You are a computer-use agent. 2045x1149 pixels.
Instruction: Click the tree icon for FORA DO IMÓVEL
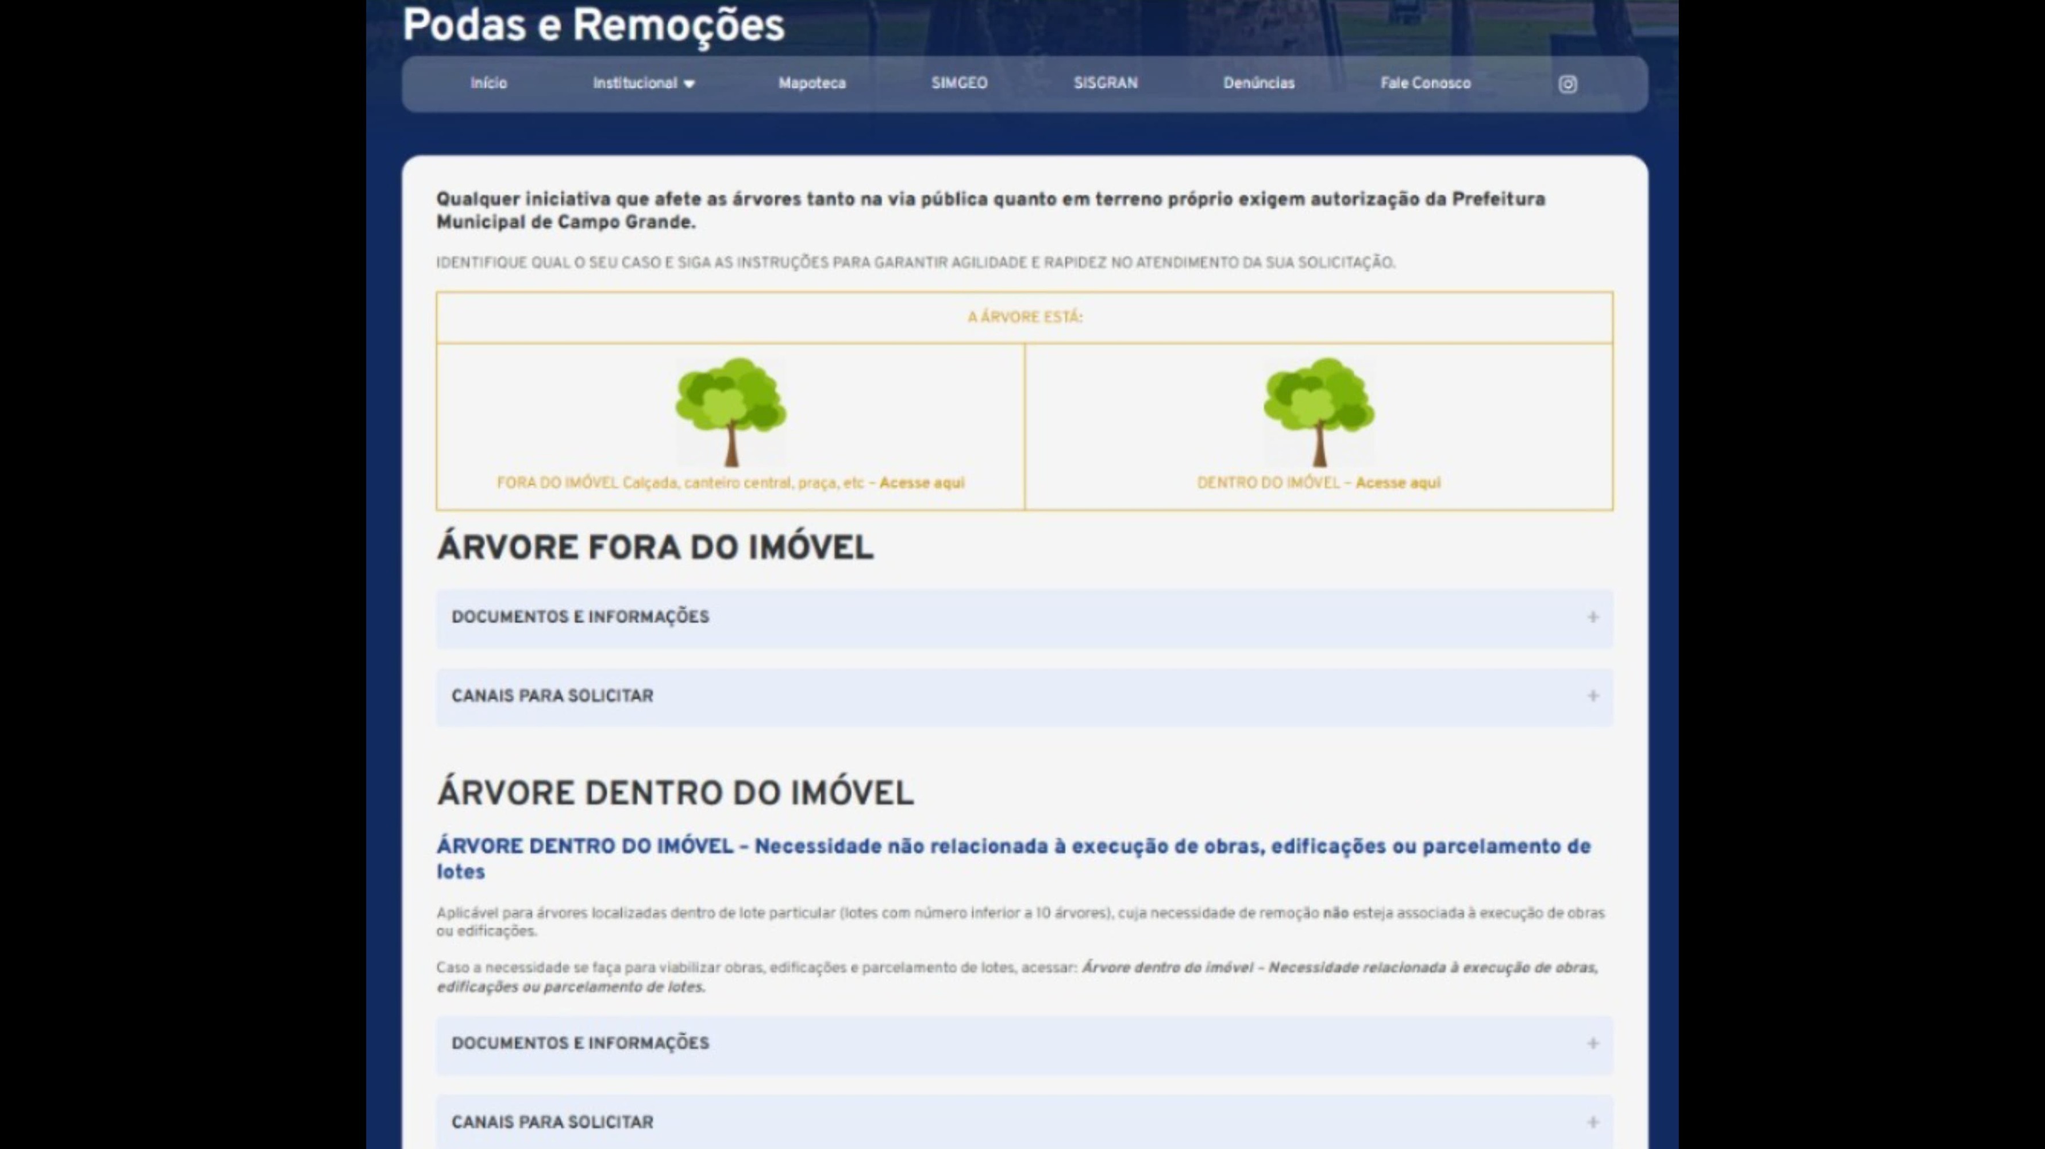point(730,411)
